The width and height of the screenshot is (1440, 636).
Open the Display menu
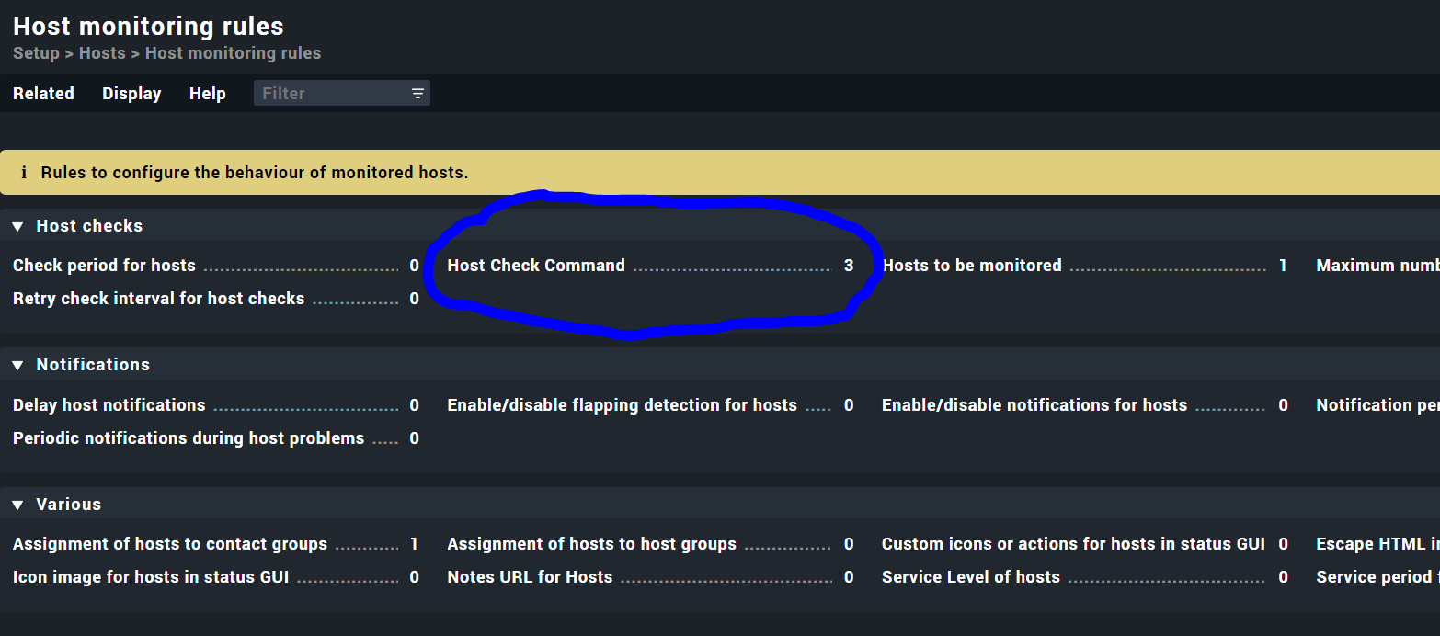[x=131, y=94]
